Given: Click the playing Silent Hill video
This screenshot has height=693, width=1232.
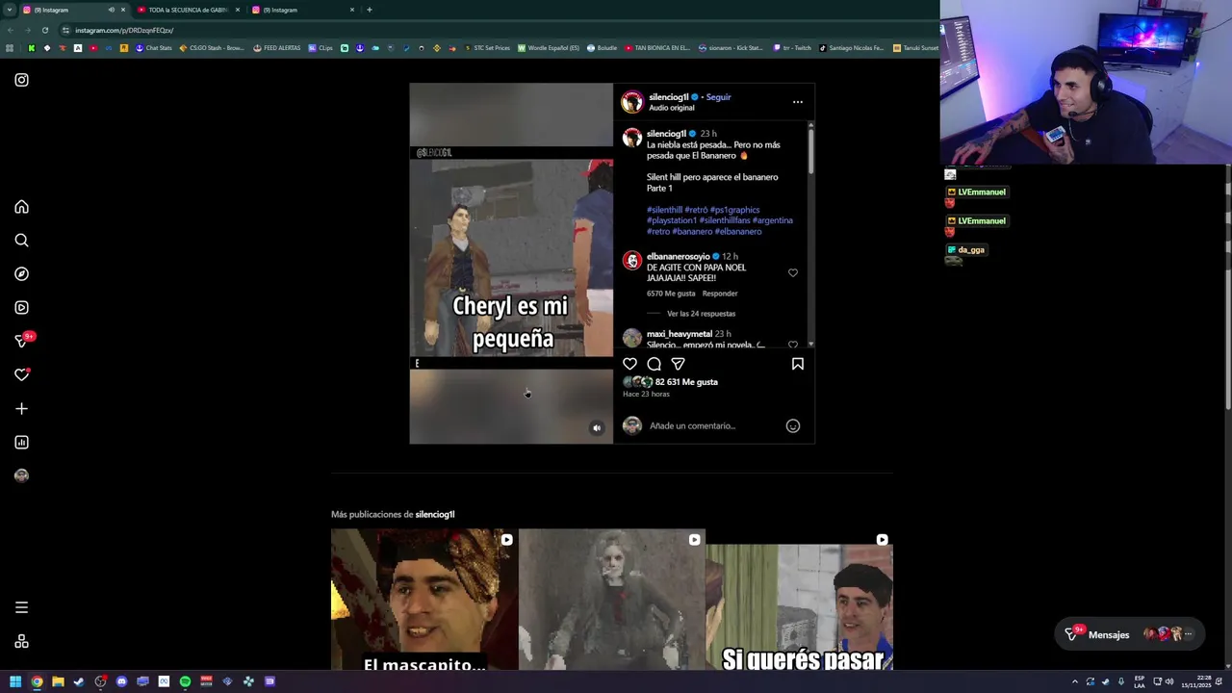Looking at the screenshot, I should click(511, 263).
